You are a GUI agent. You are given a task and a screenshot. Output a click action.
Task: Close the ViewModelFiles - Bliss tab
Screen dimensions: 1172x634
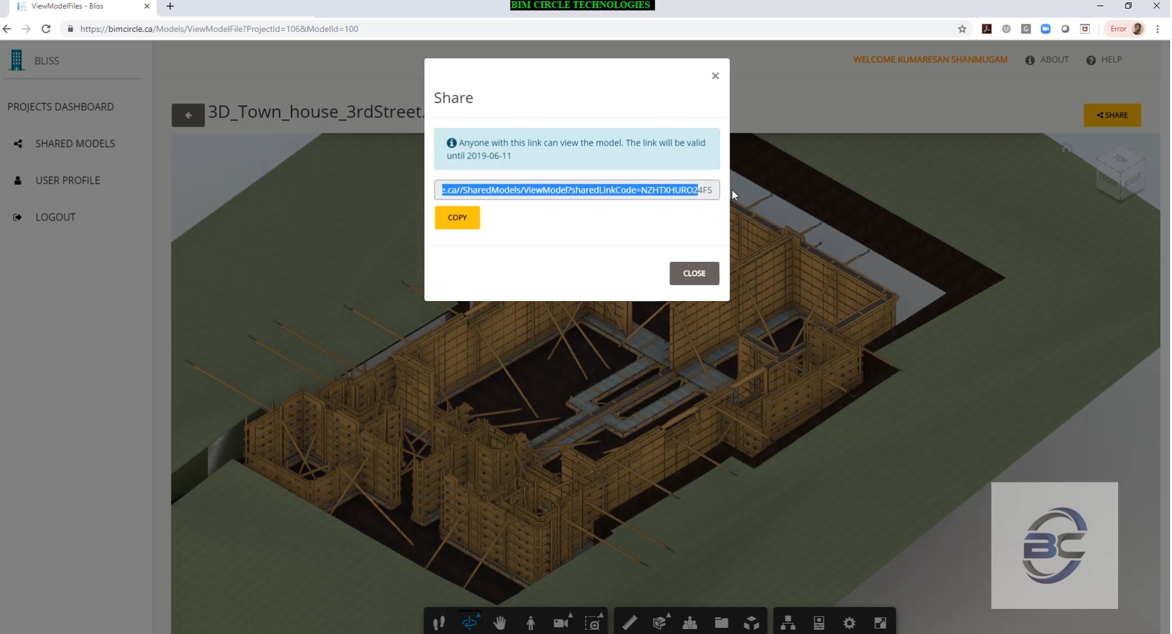(147, 6)
